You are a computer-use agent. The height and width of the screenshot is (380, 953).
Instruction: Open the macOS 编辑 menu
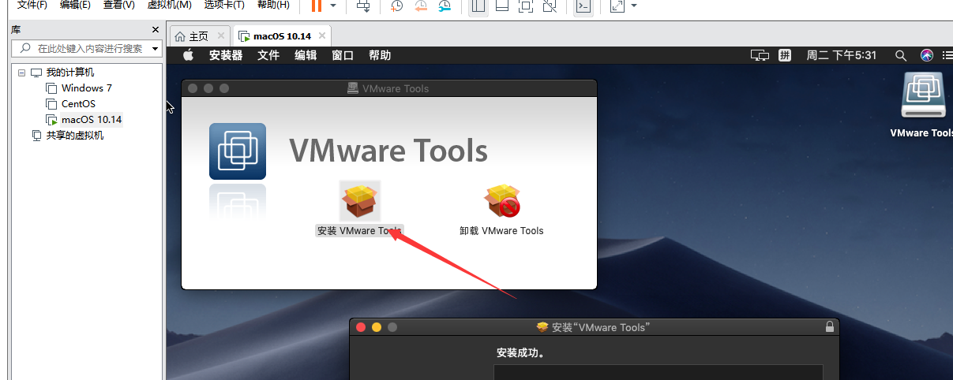[x=306, y=55]
